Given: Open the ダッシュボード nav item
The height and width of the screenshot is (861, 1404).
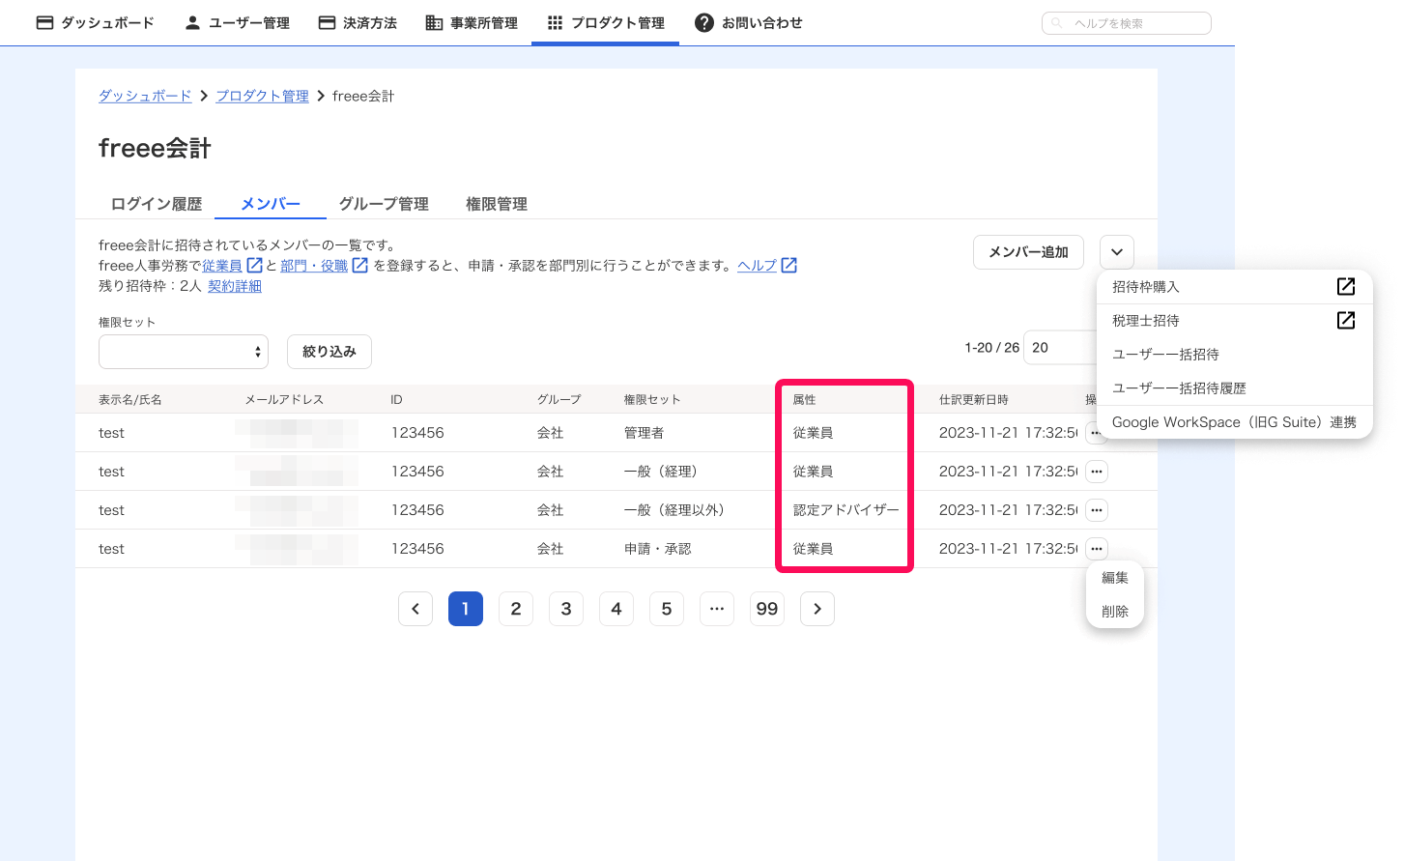Looking at the screenshot, I should [95, 22].
